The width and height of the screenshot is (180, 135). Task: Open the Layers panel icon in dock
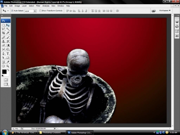[177, 22]
